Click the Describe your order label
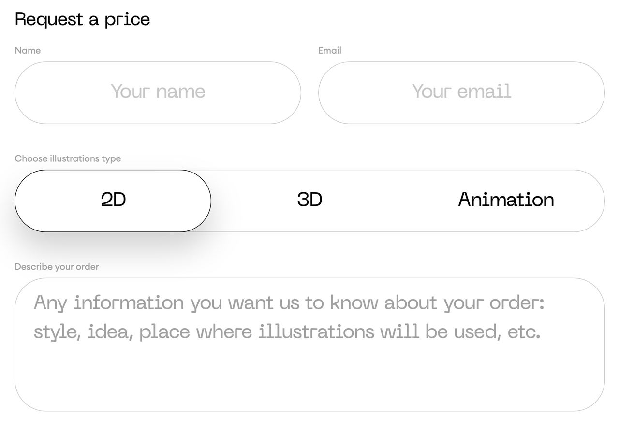The height and width of the screenshot is (432, 619). pyautogui.click(x=57, y=267)
